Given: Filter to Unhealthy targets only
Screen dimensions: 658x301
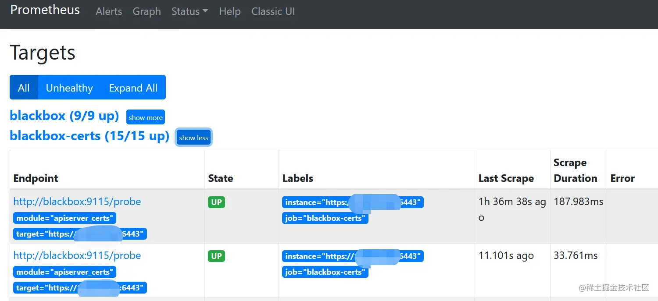Looking at the screenshot, I should pyautogui.click(x=69, y=88).
